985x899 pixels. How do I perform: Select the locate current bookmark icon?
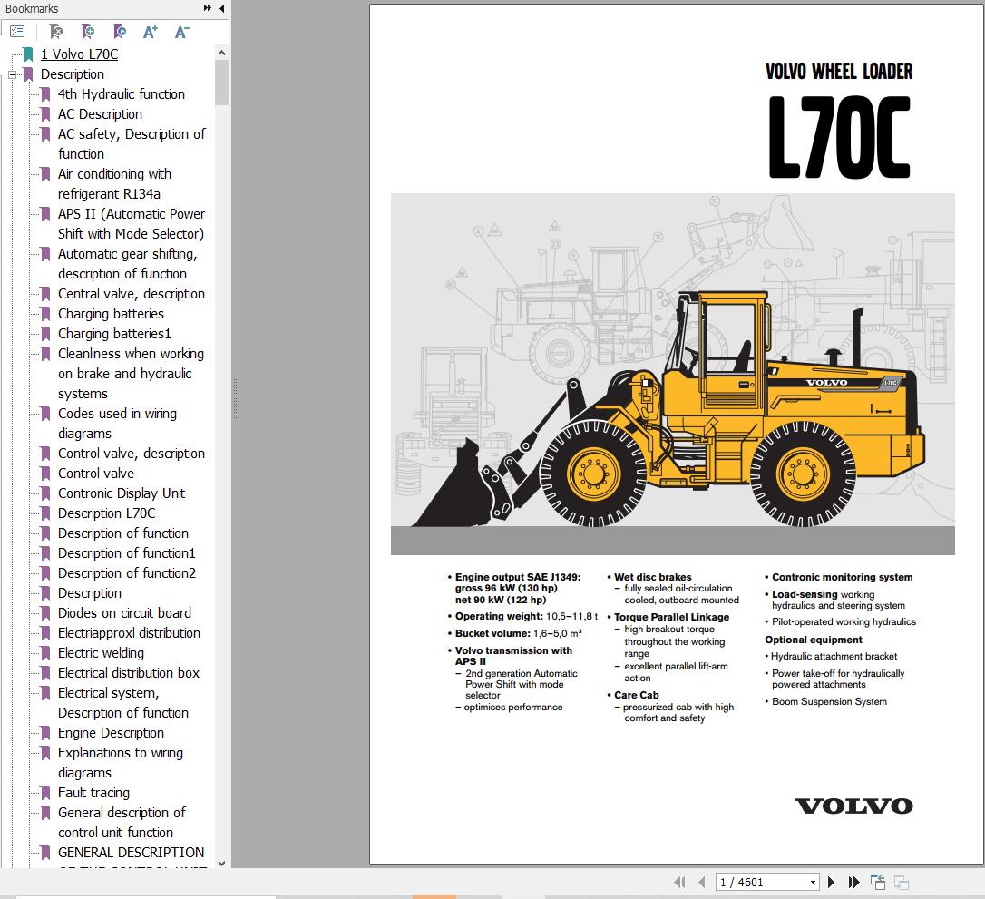tap(121, 32)
